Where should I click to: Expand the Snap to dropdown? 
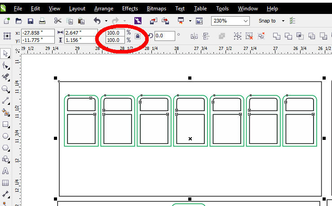click(x=283, y=21)
